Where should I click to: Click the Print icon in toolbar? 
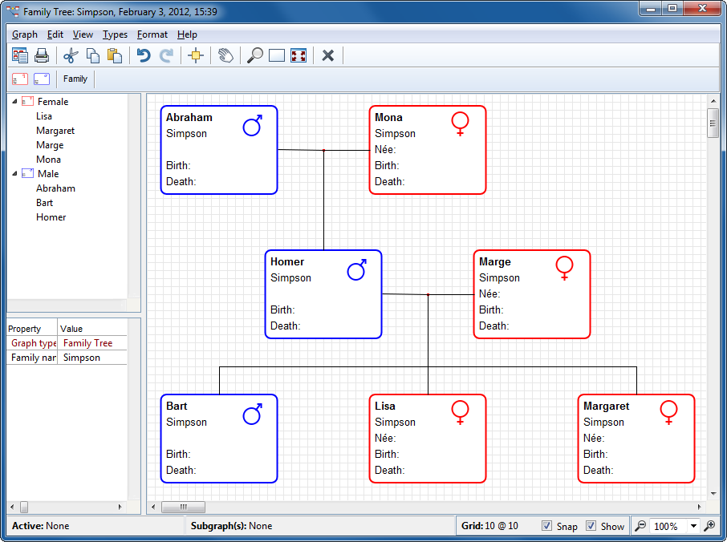pyautogui.click(x=42, y=55)
